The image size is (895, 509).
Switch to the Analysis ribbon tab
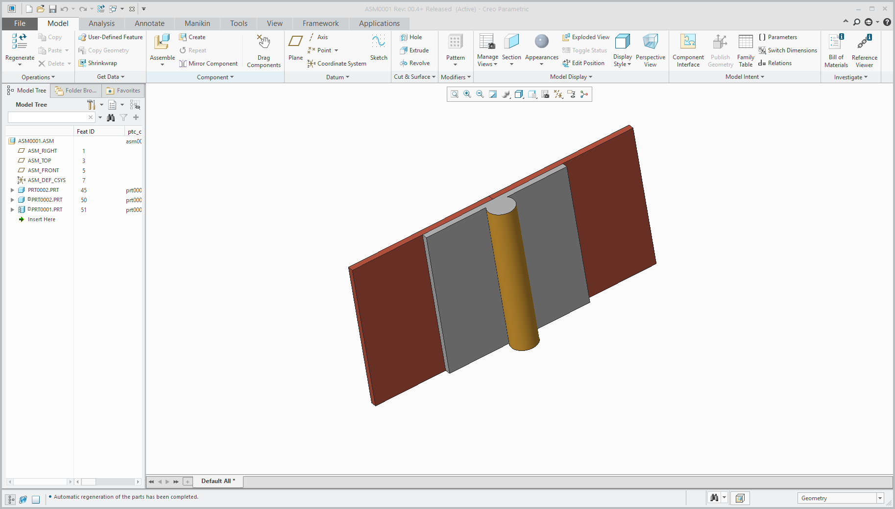click(101, 23)
